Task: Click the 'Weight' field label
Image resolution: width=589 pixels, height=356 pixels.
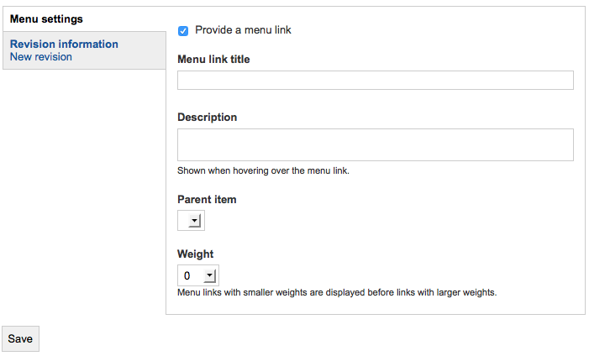Action: point(195,254)
